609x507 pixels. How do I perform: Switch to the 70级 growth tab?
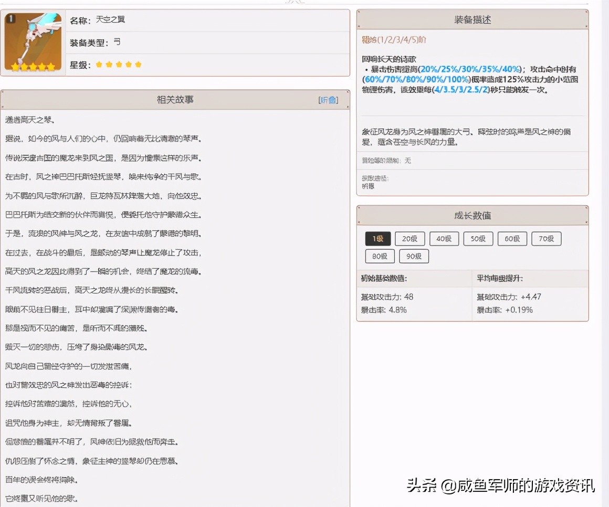coord(546,238)
